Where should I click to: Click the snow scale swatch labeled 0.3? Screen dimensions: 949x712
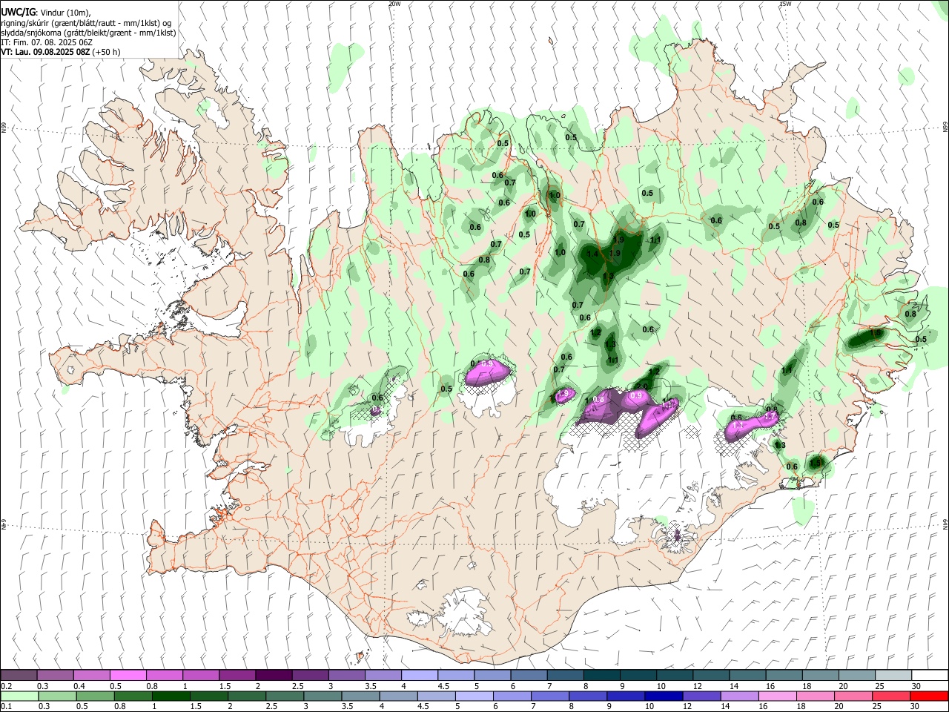pos(55,675)
